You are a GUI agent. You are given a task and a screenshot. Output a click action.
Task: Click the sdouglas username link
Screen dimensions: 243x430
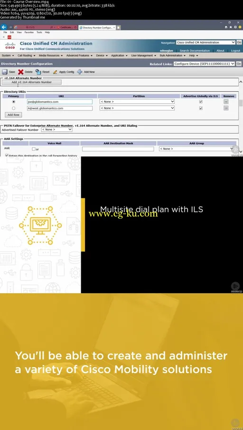[x=167, y=51]
